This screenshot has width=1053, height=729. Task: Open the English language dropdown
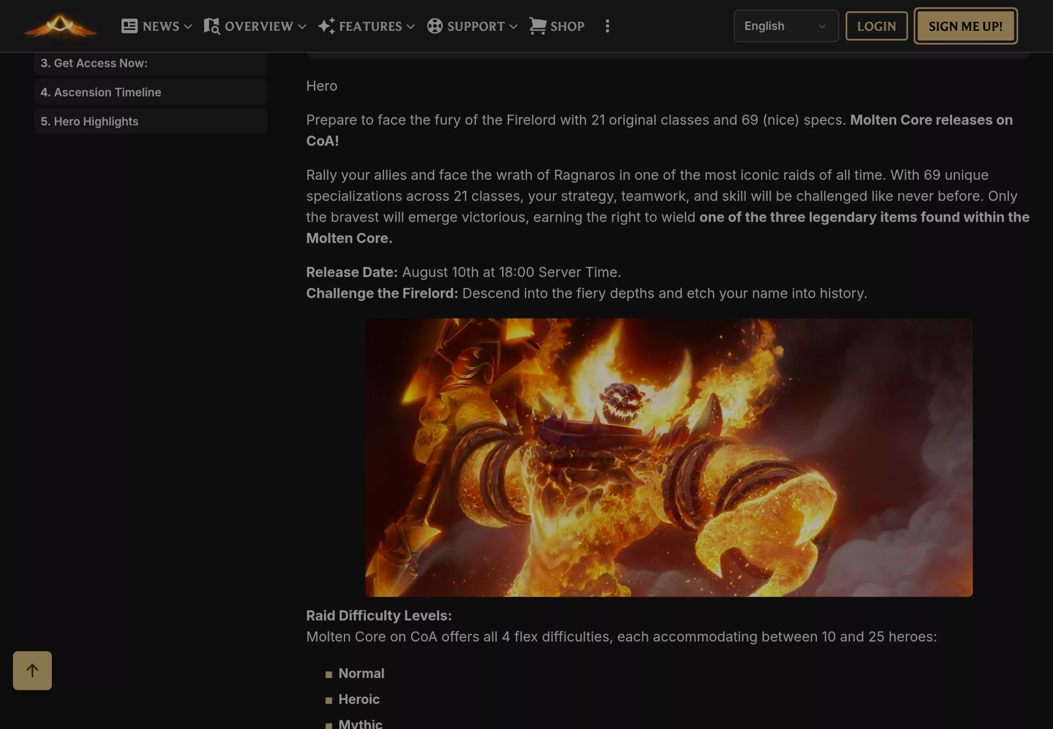point(786,26)
